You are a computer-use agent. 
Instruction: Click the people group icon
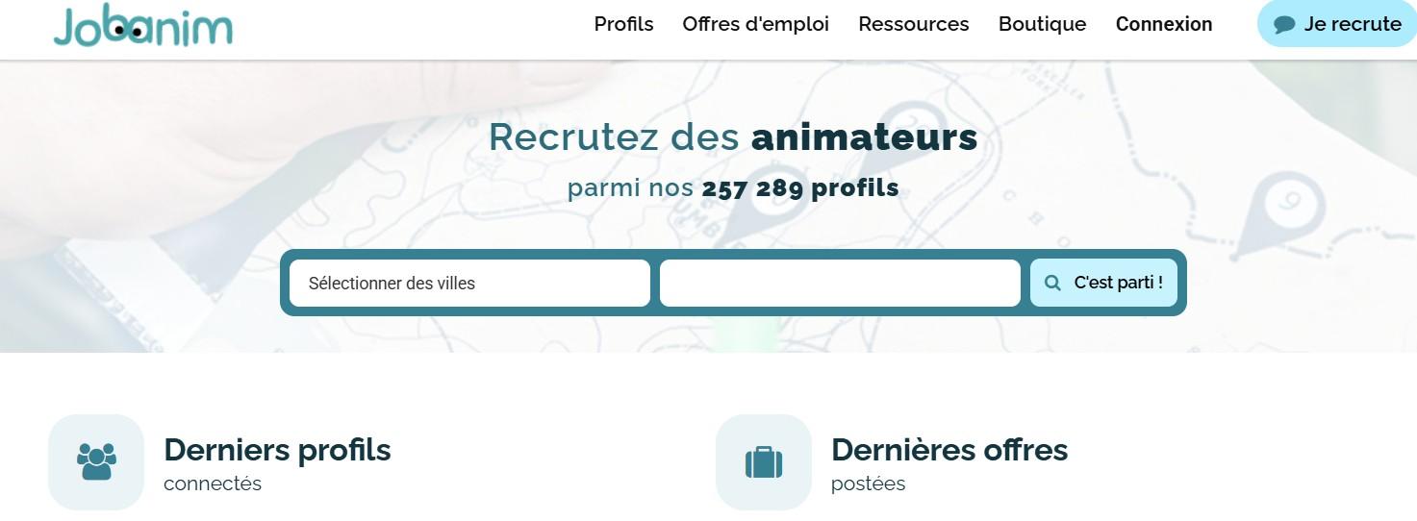(96, 461)
